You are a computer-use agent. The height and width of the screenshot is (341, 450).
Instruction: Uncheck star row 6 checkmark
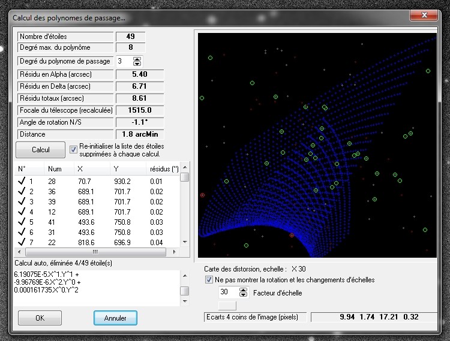pyautogui.click(x=22, y=232)
